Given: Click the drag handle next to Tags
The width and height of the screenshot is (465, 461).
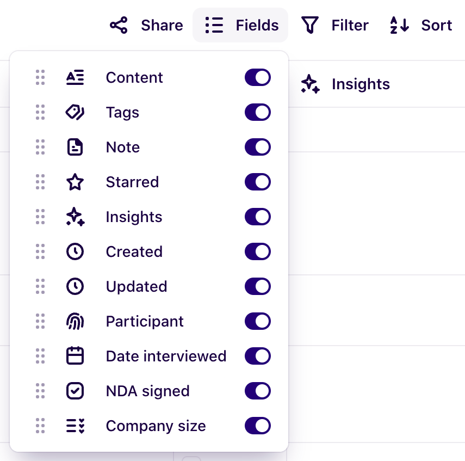Looking at the screenshot, I should click(x=40, y=112).
